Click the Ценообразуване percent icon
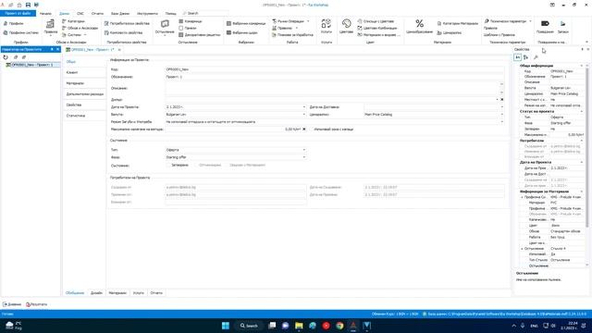The height and width of the screenshot is (333, 592). (x=419, y=27)
